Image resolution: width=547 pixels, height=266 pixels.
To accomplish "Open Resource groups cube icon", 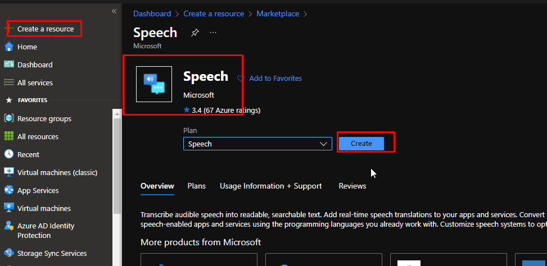I will tap(8, 118).
